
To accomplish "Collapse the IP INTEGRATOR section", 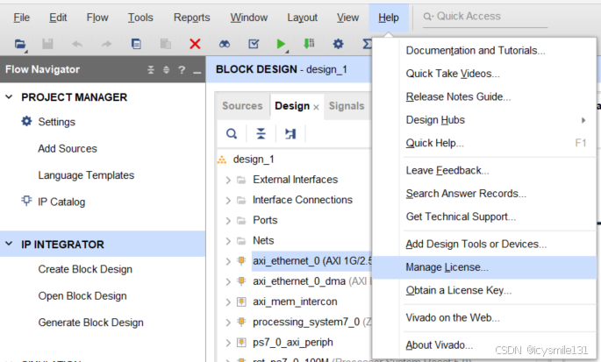I will pyautogui.click(x=9, y=244).
